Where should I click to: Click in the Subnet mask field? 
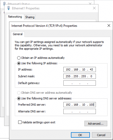79,76
